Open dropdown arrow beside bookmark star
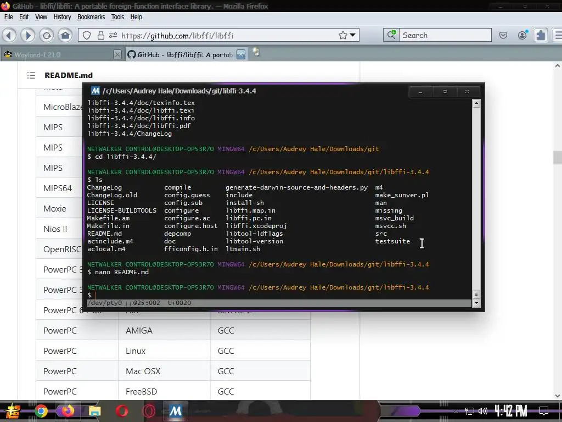The width and height of the screenshot is (562, 422). 353,35
